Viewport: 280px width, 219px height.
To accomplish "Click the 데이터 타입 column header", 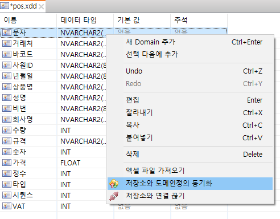I will point(85,20).
